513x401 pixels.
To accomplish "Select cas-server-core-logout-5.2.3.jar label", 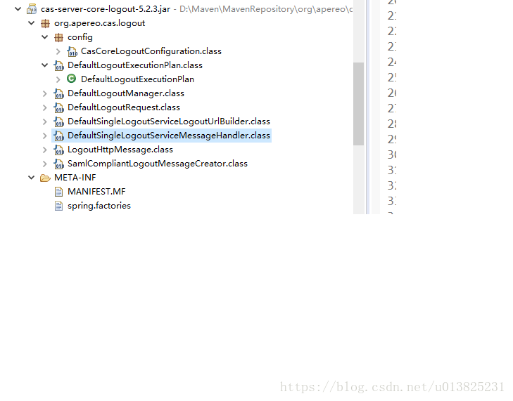I will [106, 9].
